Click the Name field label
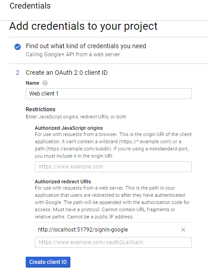 coord(32,83)
